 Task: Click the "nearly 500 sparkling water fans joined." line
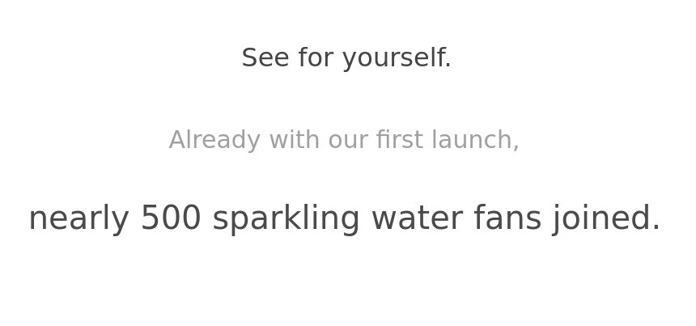tap(344, 218)
